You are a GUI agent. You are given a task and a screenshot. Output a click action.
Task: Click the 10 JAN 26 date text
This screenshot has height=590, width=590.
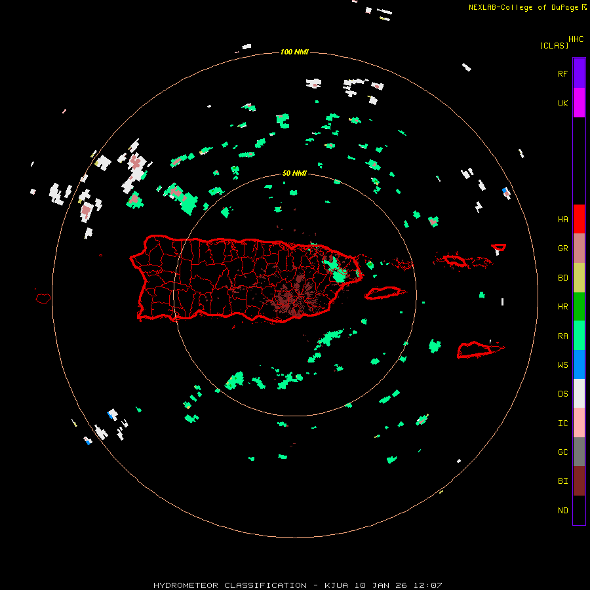pyautogui.click(x=382, y=585)
